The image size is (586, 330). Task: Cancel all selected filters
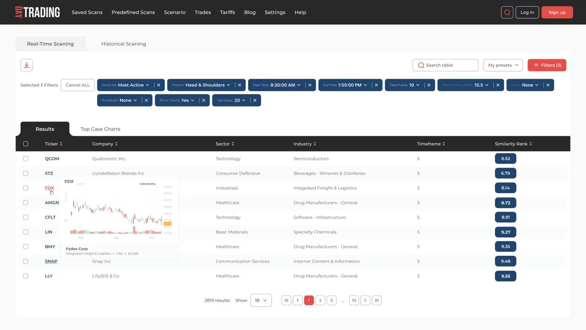(78, 85)
